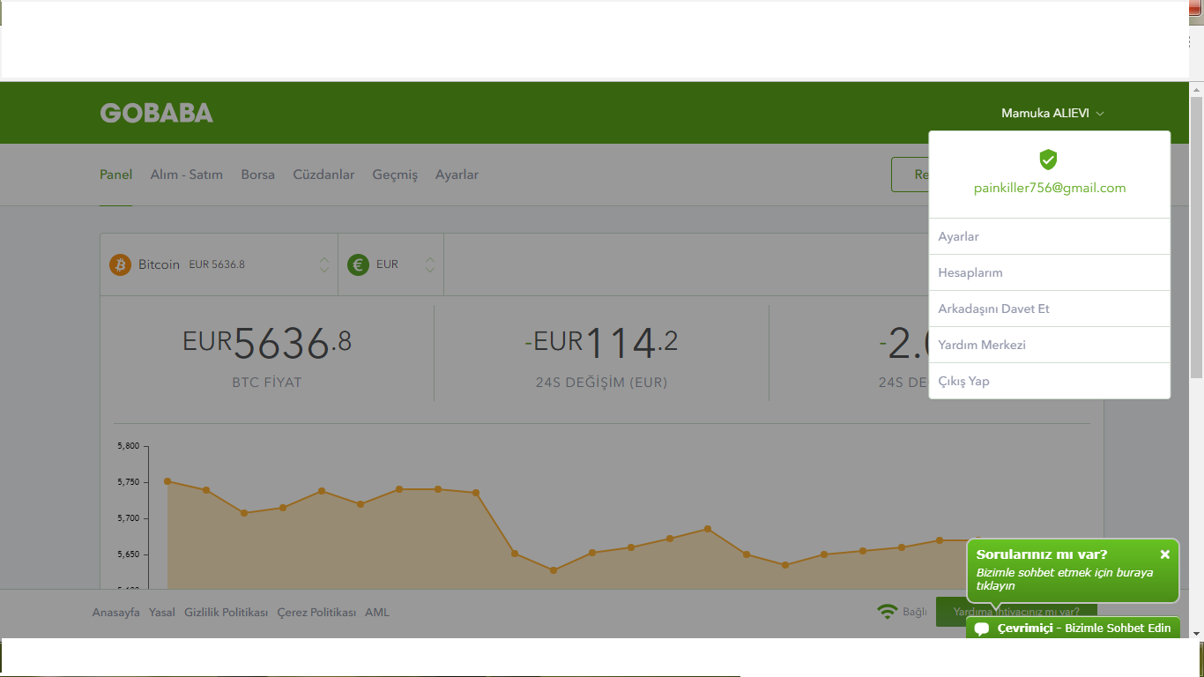Open Hesaplarım from the account menu

tap(1049, 272)
